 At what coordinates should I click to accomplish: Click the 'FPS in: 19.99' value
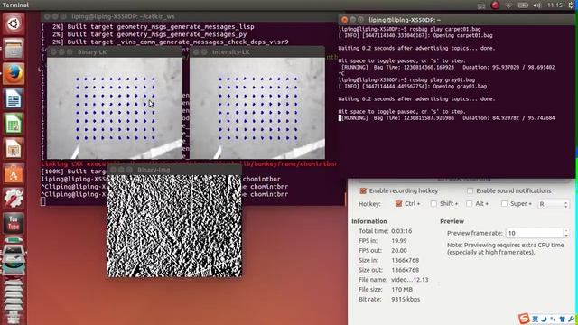(399, 241)
